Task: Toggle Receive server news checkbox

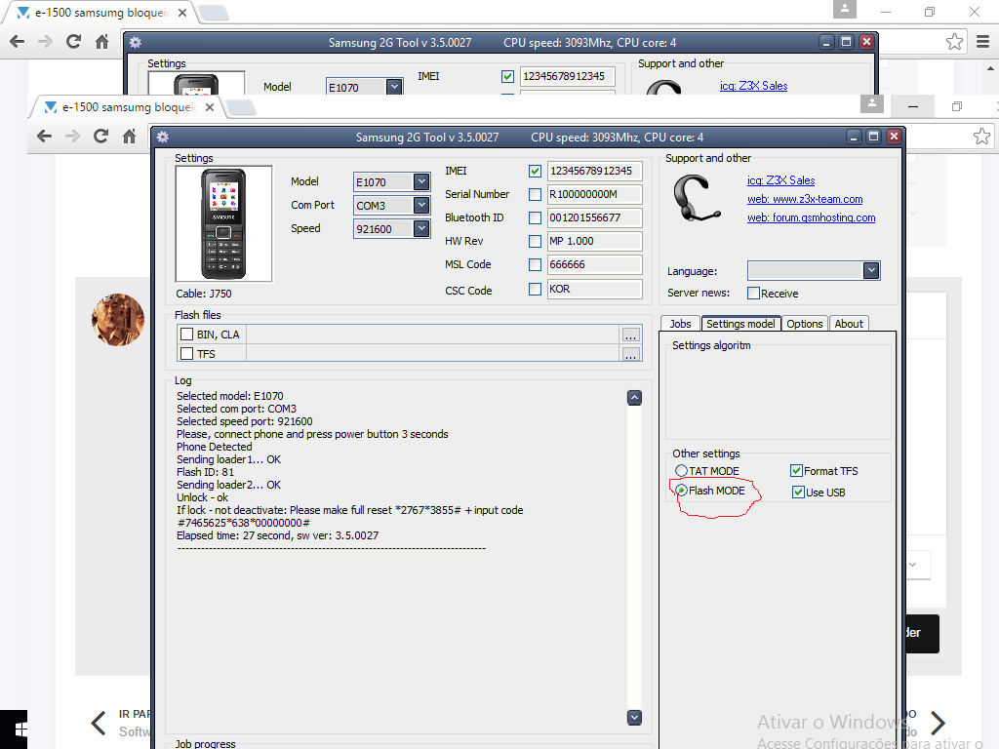Action: coord(754,294)
